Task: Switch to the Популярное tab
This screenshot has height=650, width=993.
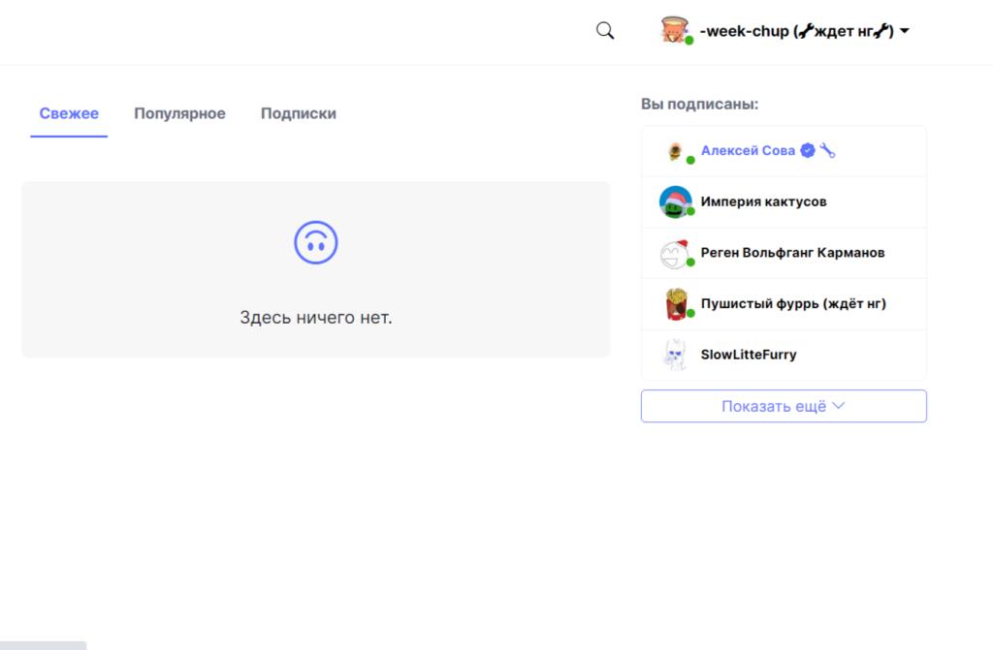Action: 179,113
